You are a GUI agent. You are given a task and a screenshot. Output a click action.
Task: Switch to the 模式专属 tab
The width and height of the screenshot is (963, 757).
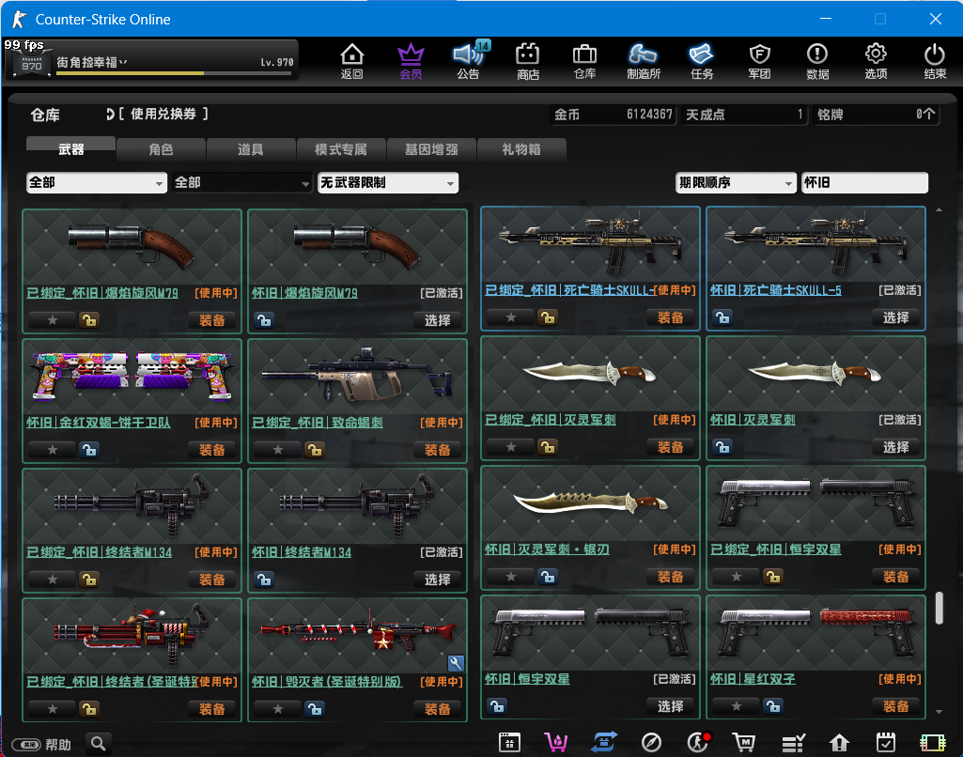pos(341,149)
